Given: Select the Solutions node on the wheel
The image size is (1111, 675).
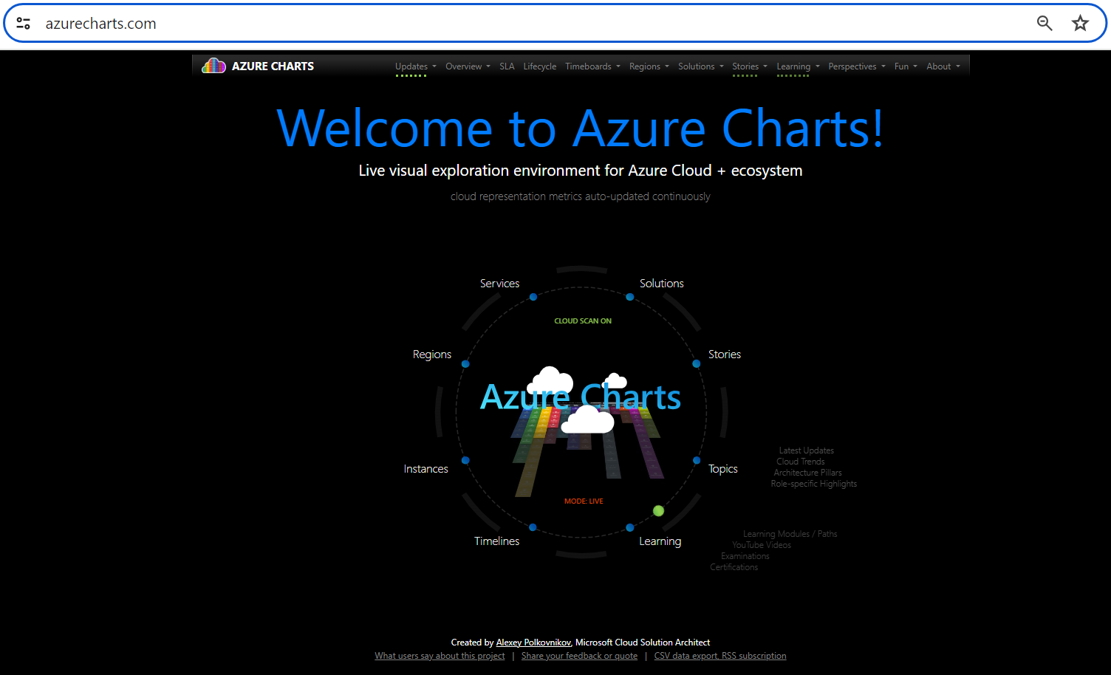Looking at the screenshot, I should 629,297.
